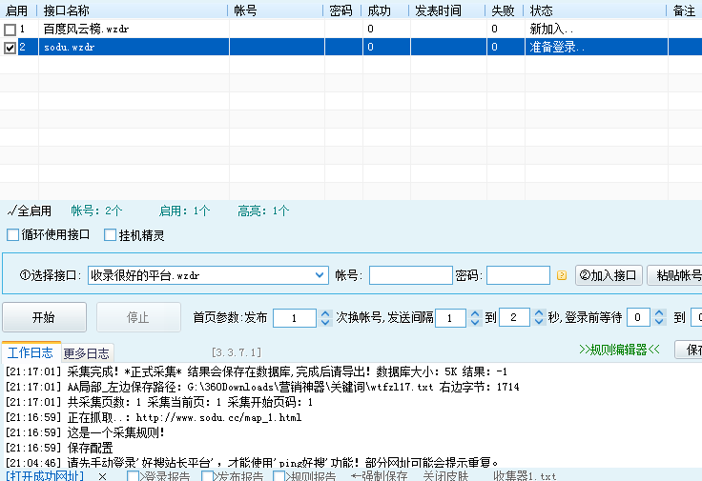This screenshot has height=481, width=702.
Task: Decrease the 发送间隔 minimum stepper
Action: 475,322
